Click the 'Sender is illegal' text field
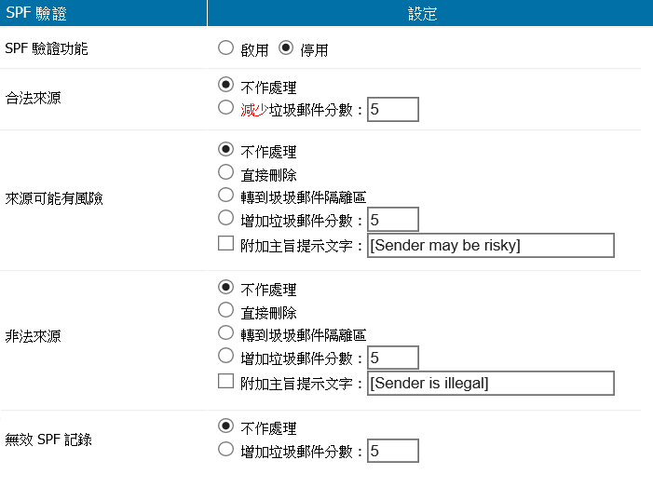This screenshot has height=487, width=653. click(491, 383)
